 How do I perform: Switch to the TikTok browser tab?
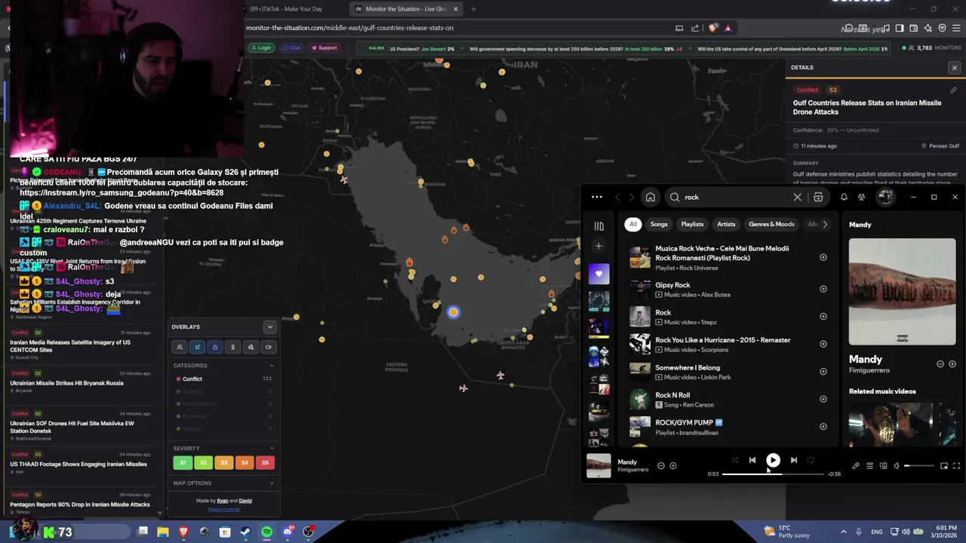[x=287, y=9]
